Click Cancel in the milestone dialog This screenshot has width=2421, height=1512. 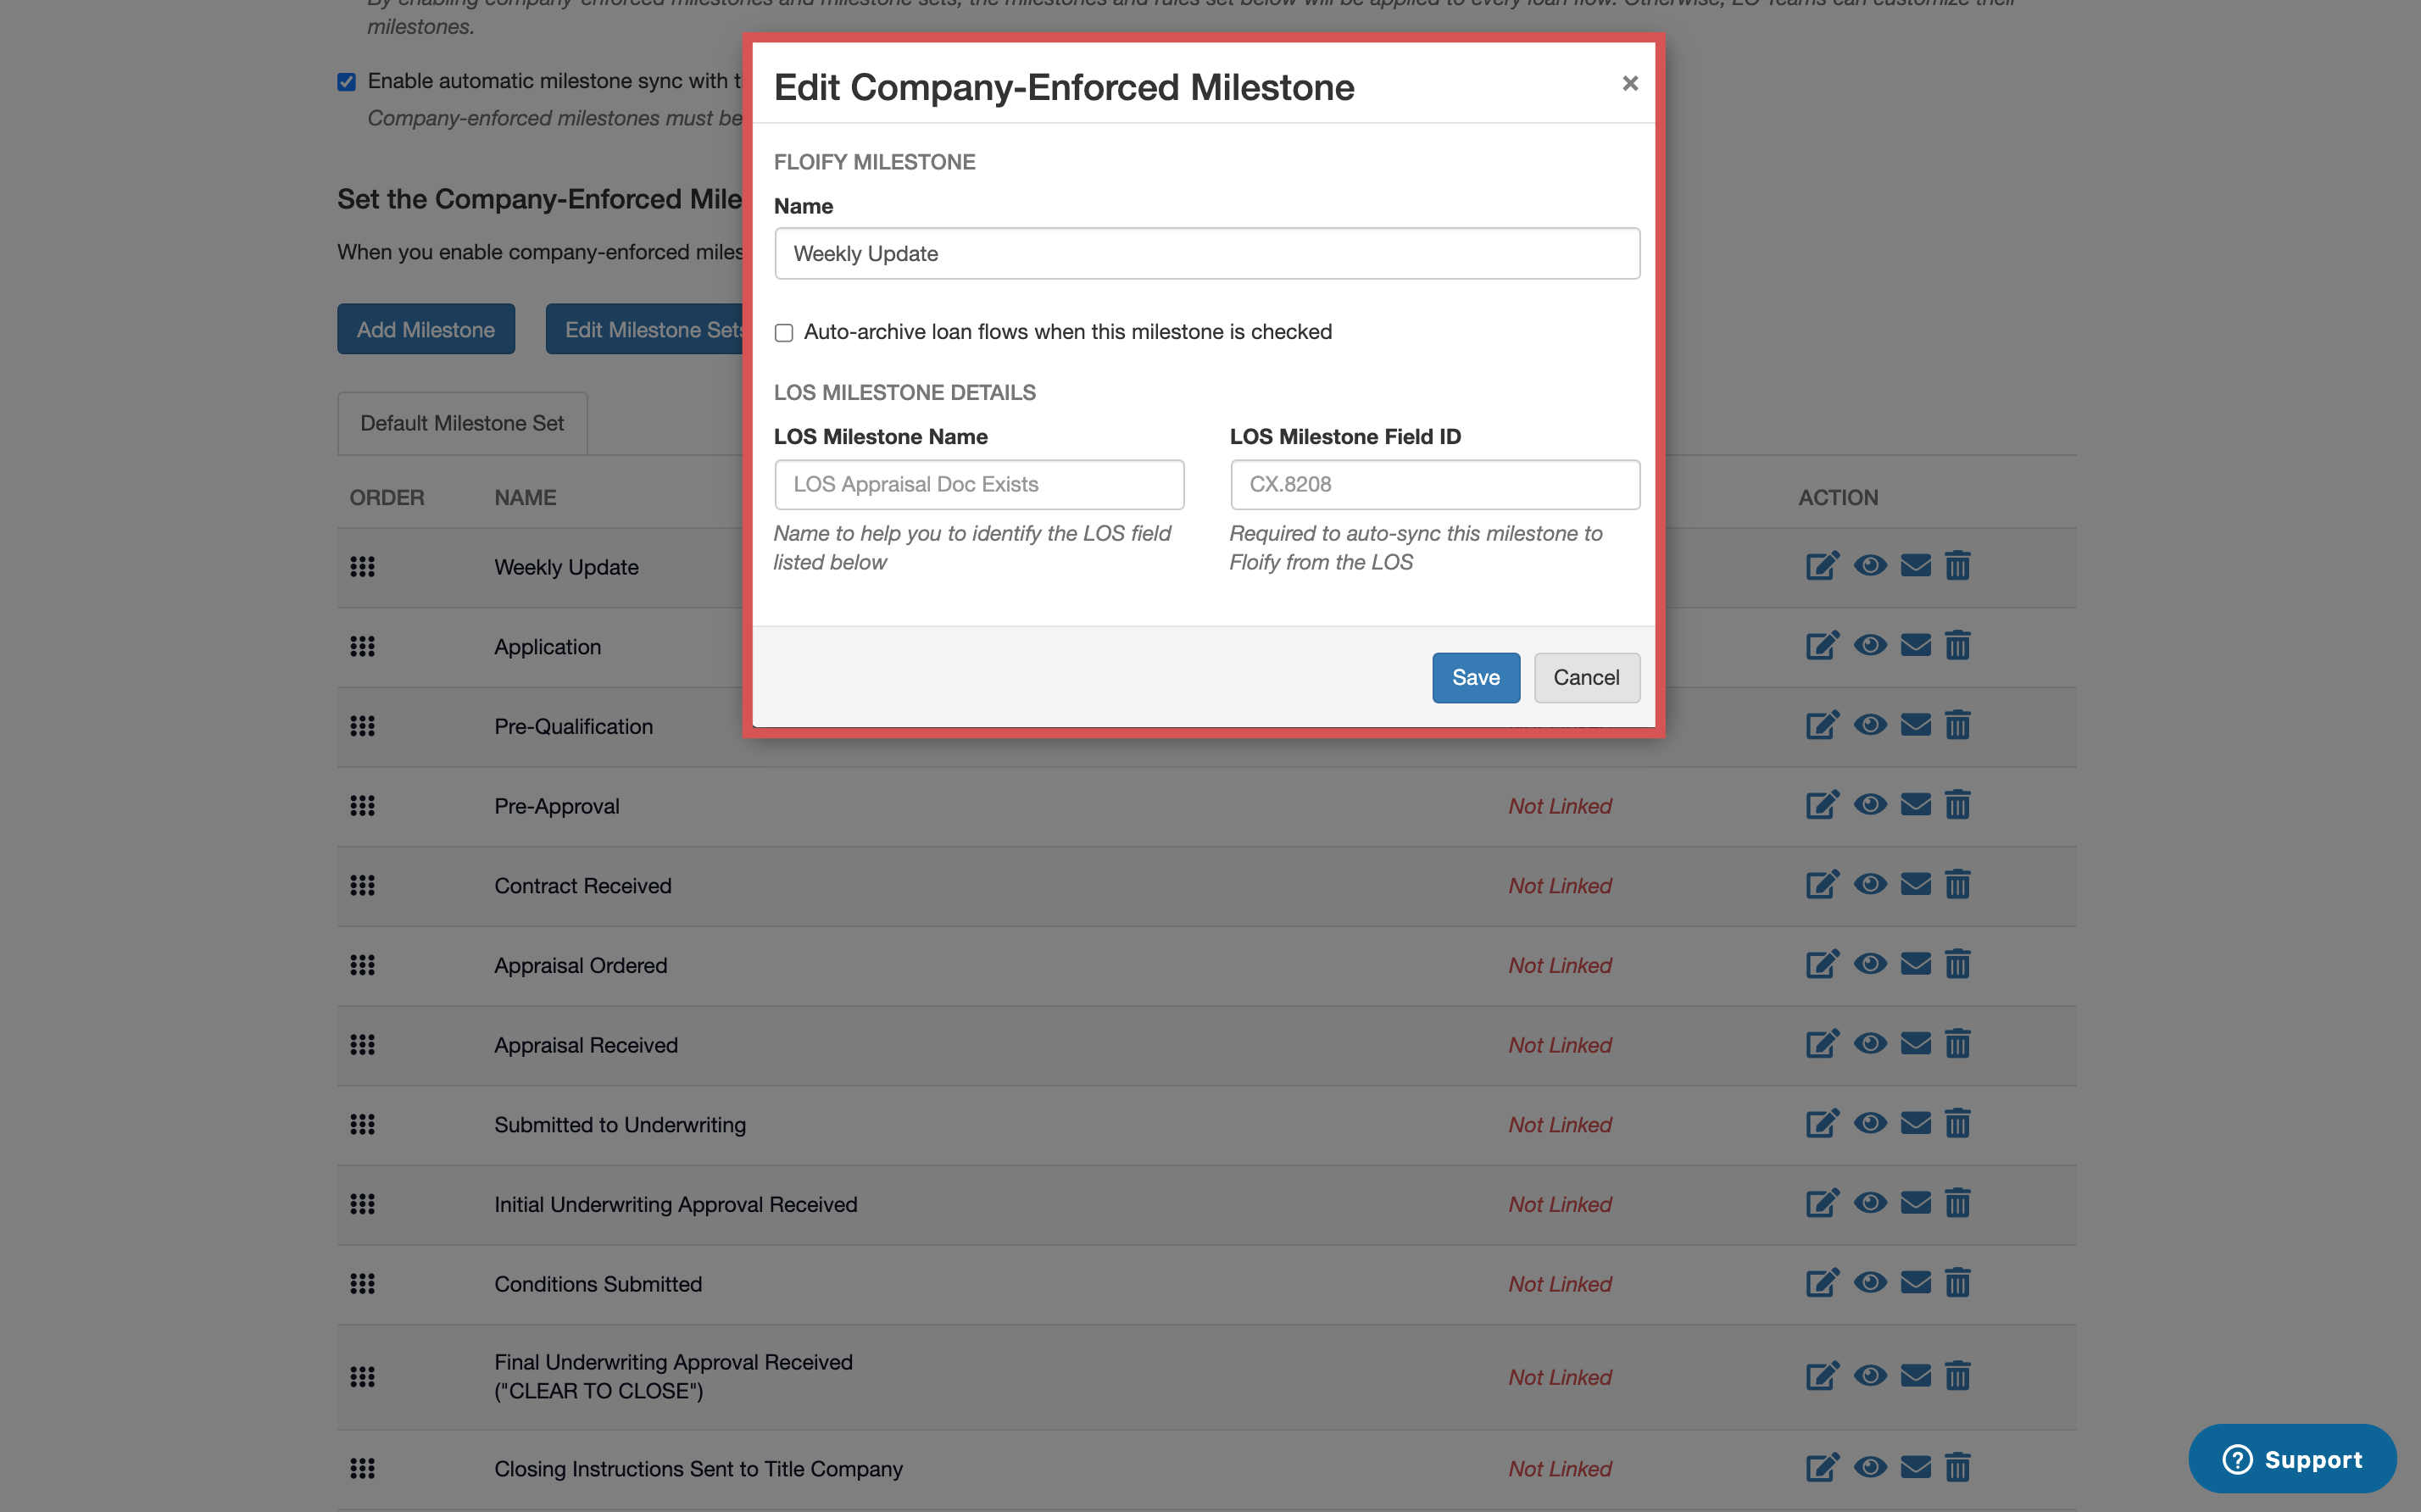click(1586, 677)
